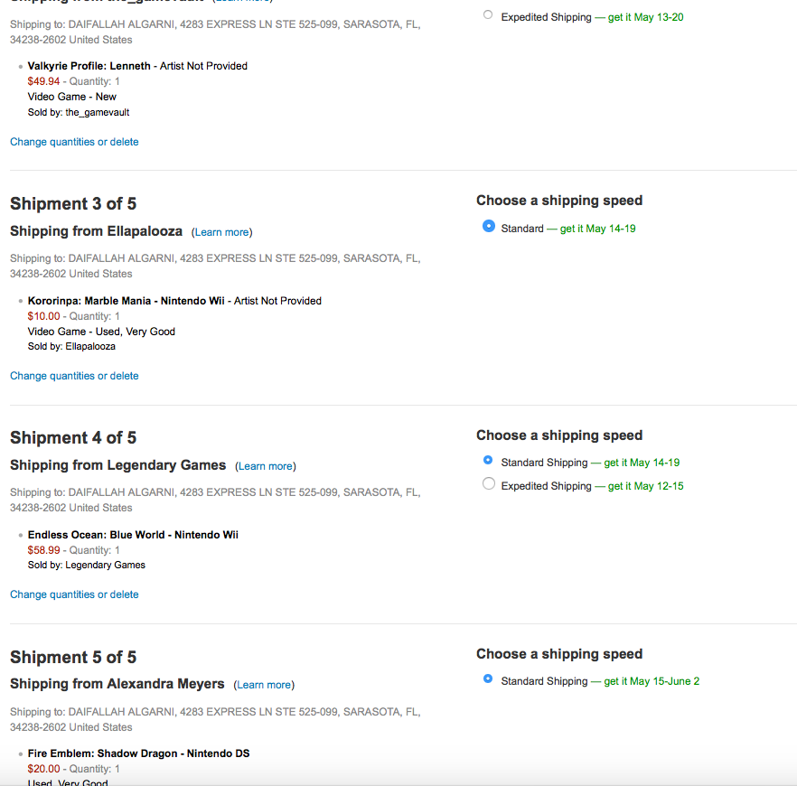Change quantities or delete for Valkyrie Profile
This screenshot has width=797, height=786.
(x=74, y=142)
